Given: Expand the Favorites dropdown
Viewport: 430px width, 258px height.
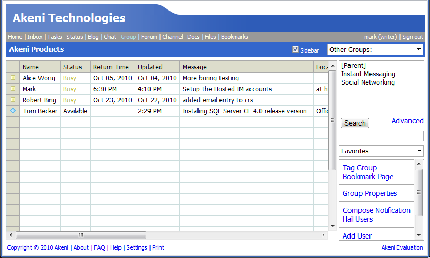Looking at the screenshot, I should pos(381,151).
